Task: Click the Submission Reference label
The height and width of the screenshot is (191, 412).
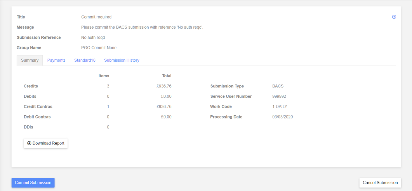Action: [38, 38]
